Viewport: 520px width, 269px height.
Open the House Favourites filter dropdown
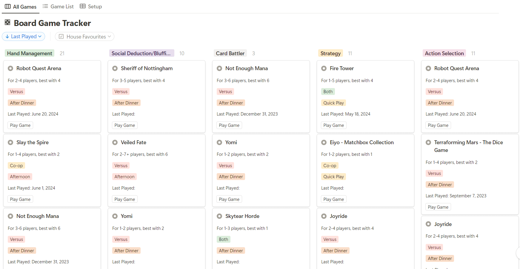pyautogui.click(x=84, y=36)
